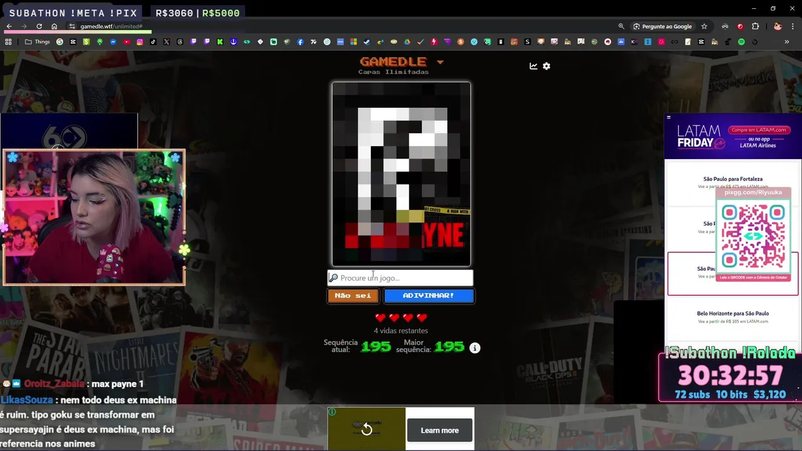Focus the 'Procure um jogo...' search field
The width and height of the screenshot is (802, 451).
coord(400,277)
